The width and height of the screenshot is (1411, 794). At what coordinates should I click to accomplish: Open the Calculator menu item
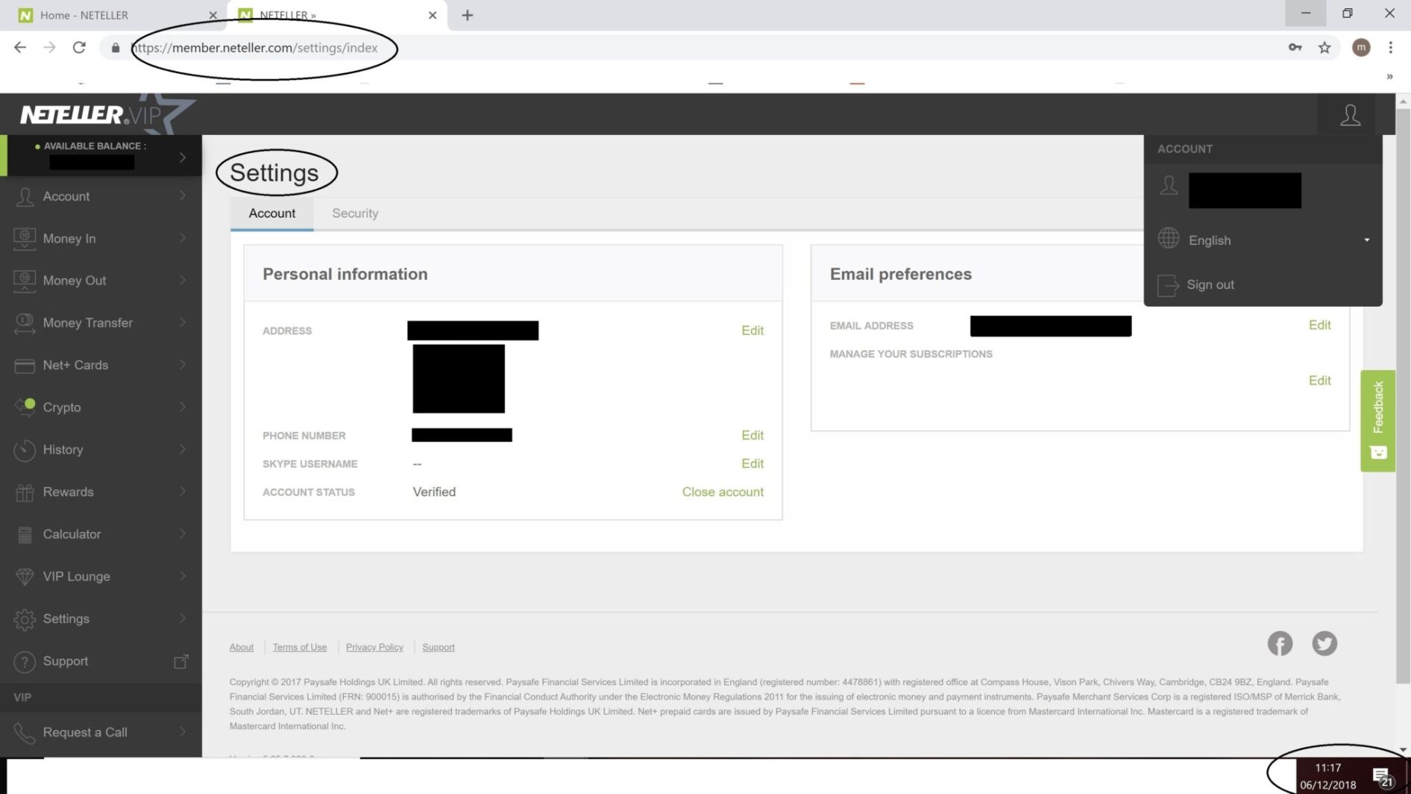point(101,534)
